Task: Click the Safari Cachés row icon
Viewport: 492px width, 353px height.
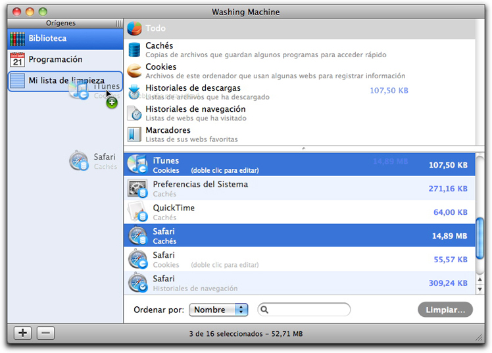Action: click(137, 235)
